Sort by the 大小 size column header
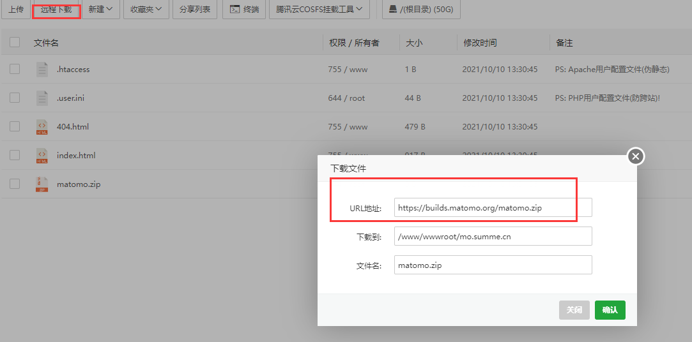This screenshot has height=342, width=692. [414, 43]
